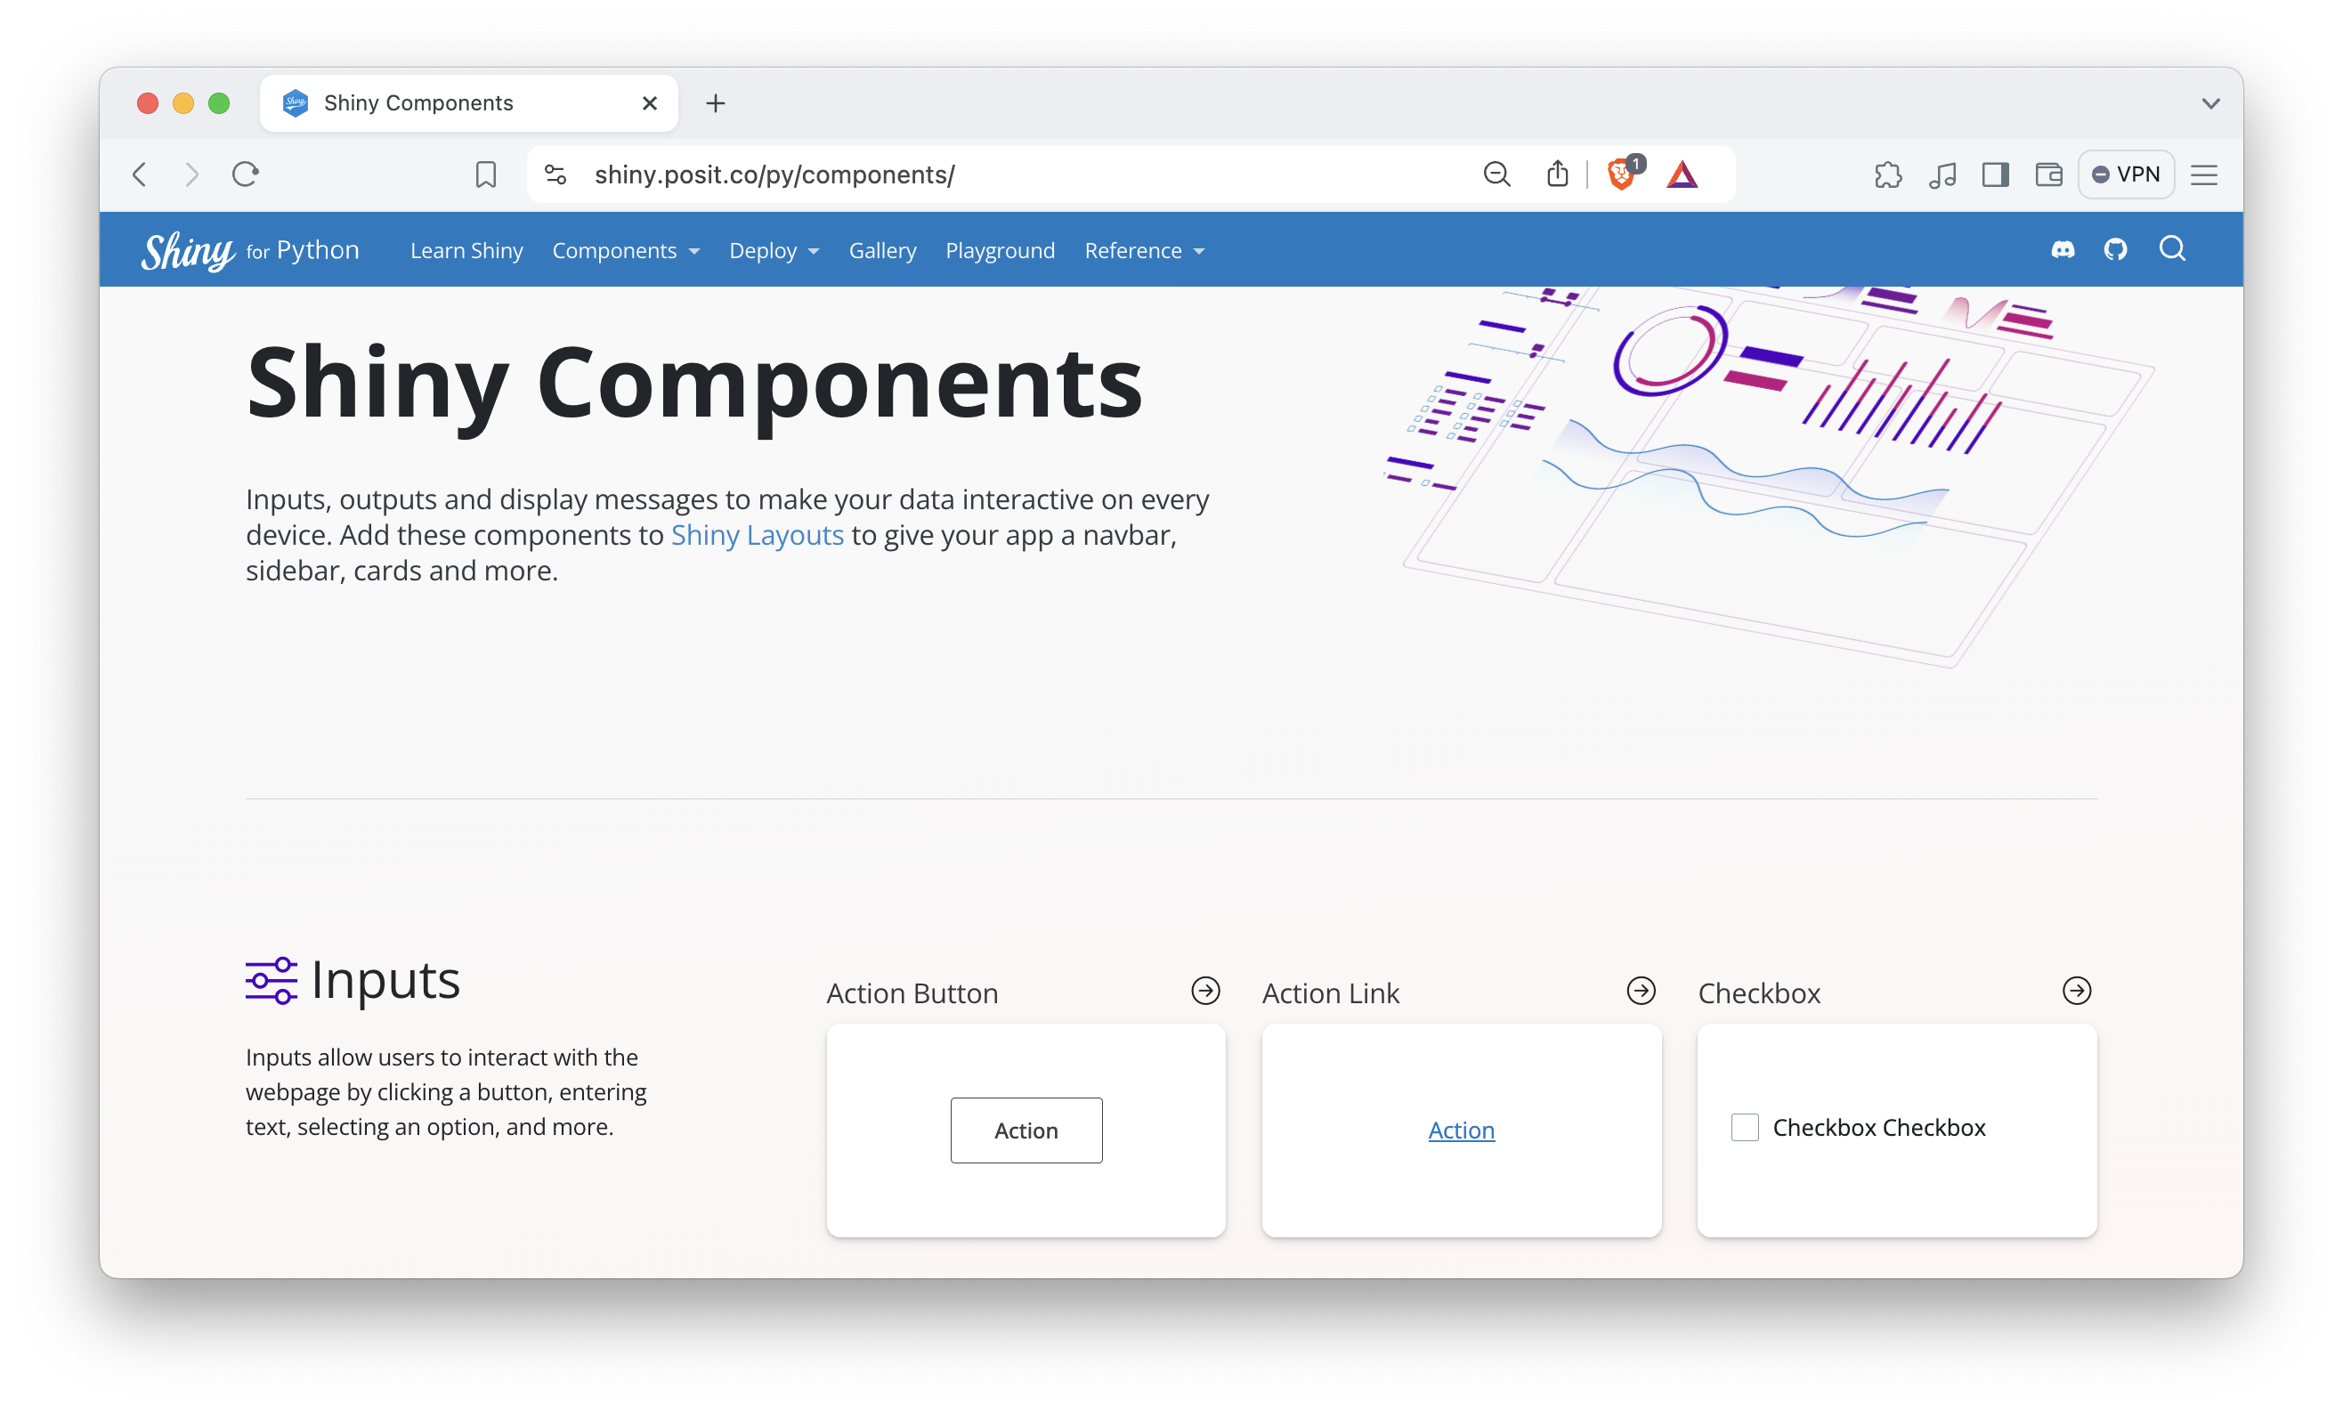Open the Checkbox component arrow icon
2343x1410 pixels.
[2076, 991]
